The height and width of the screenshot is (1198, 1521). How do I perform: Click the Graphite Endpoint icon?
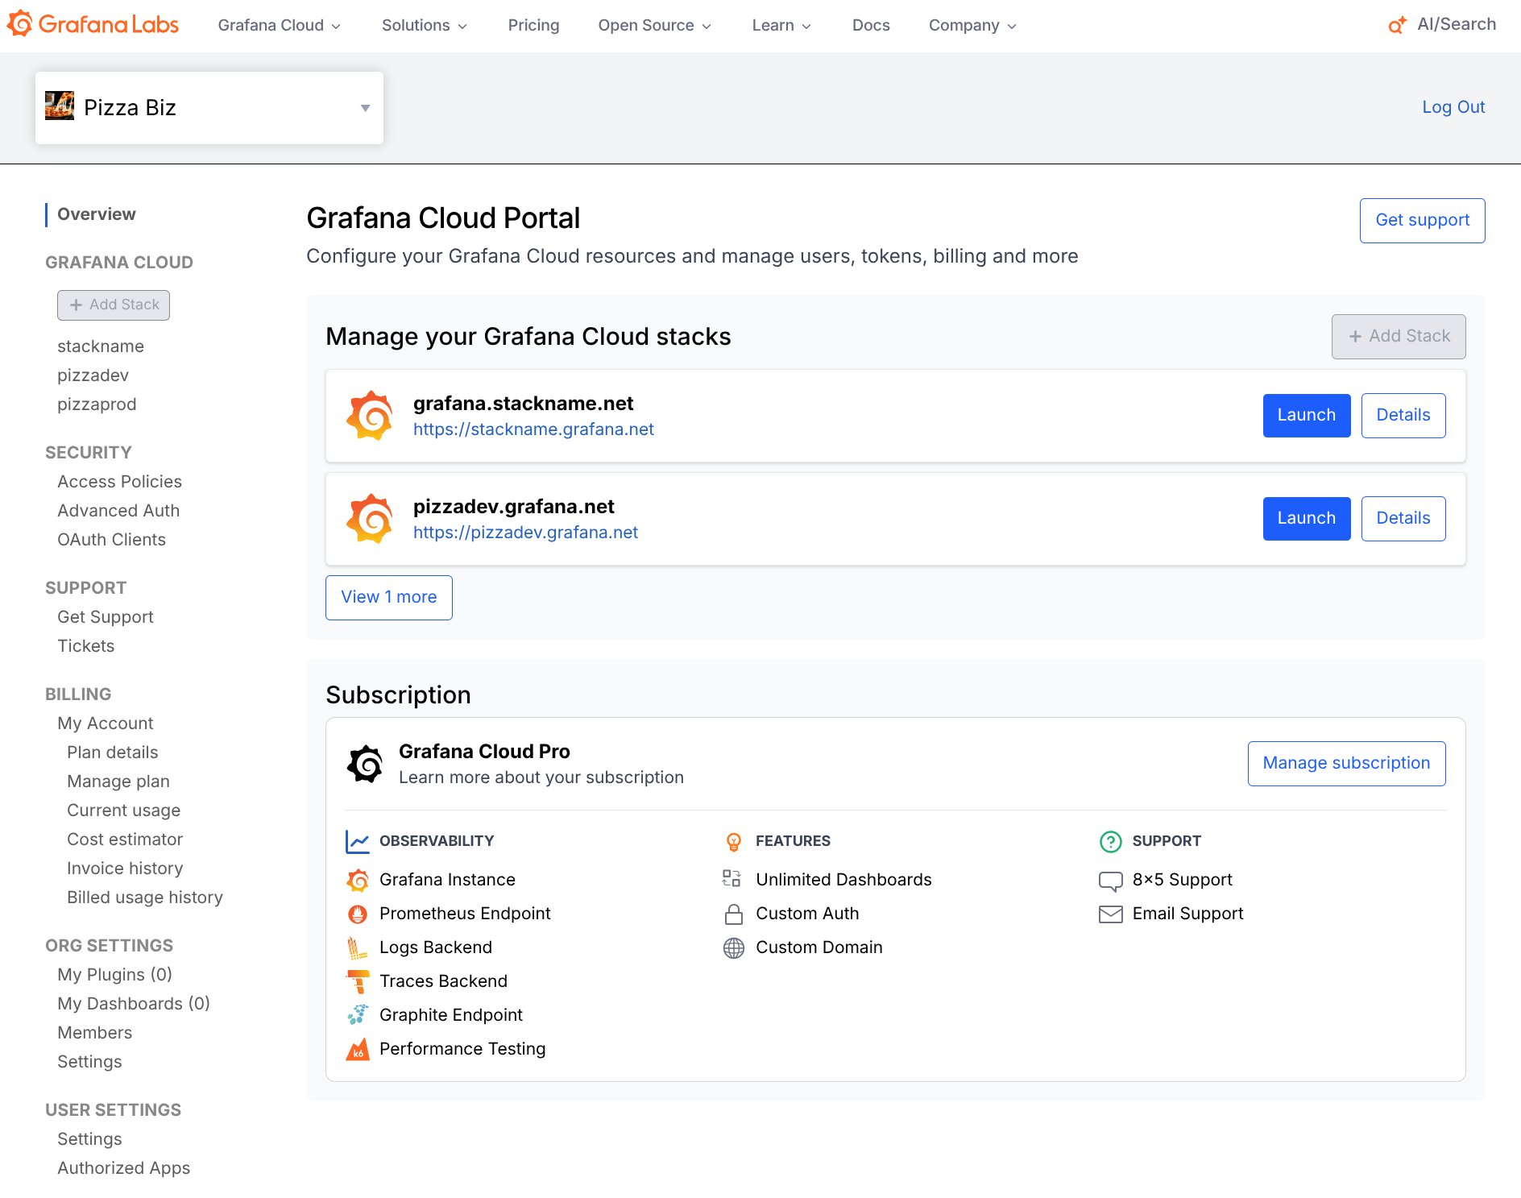(358, 1015)
